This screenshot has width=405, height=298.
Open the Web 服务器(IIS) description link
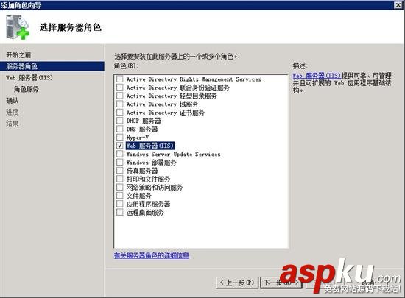pyautogui.click(x=317, y=76)
